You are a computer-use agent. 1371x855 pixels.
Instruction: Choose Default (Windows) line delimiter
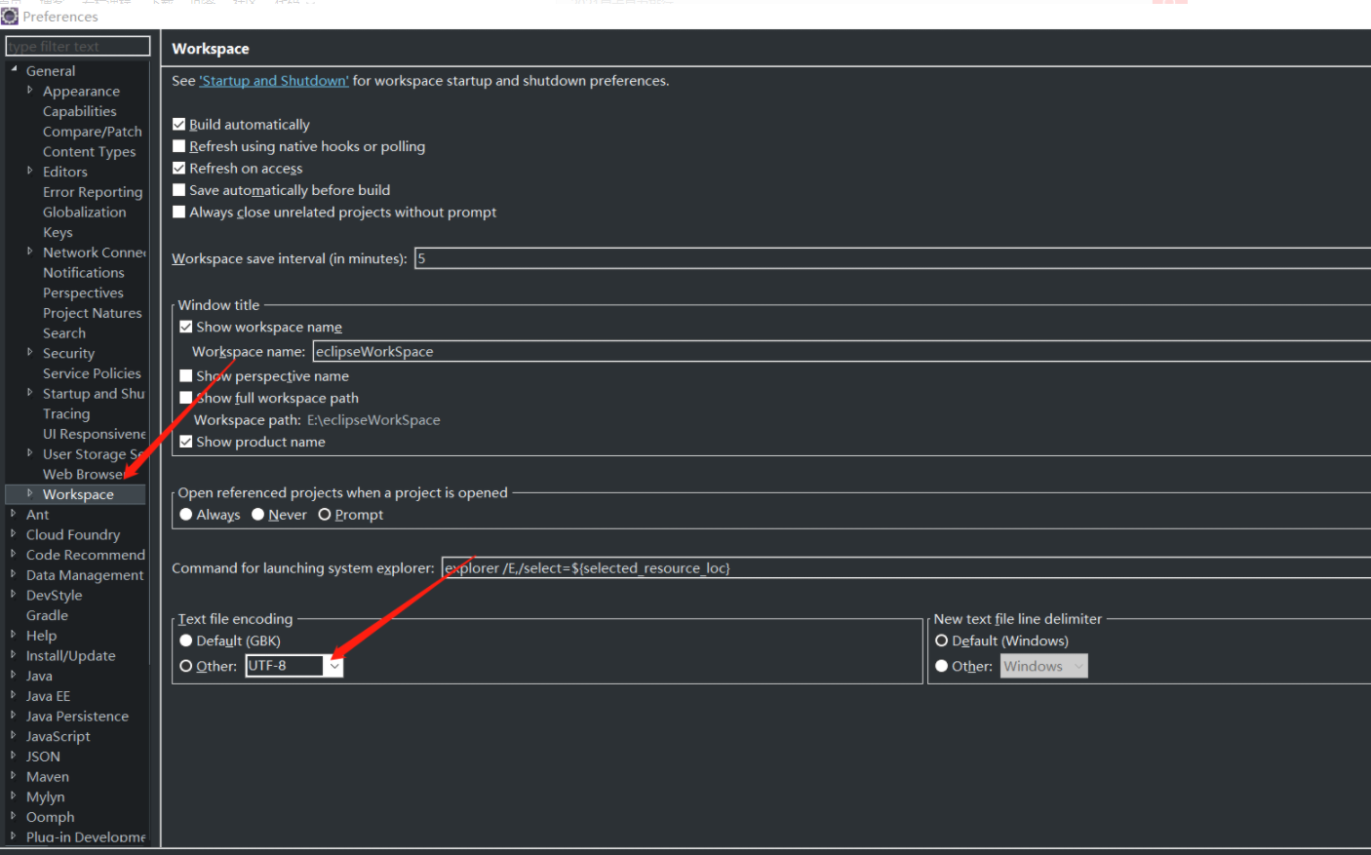941,641
